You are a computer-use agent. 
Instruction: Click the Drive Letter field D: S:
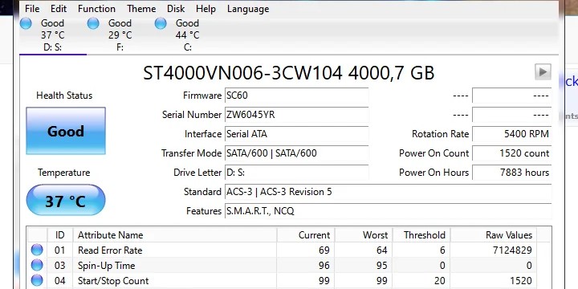(x=297, y=172)
